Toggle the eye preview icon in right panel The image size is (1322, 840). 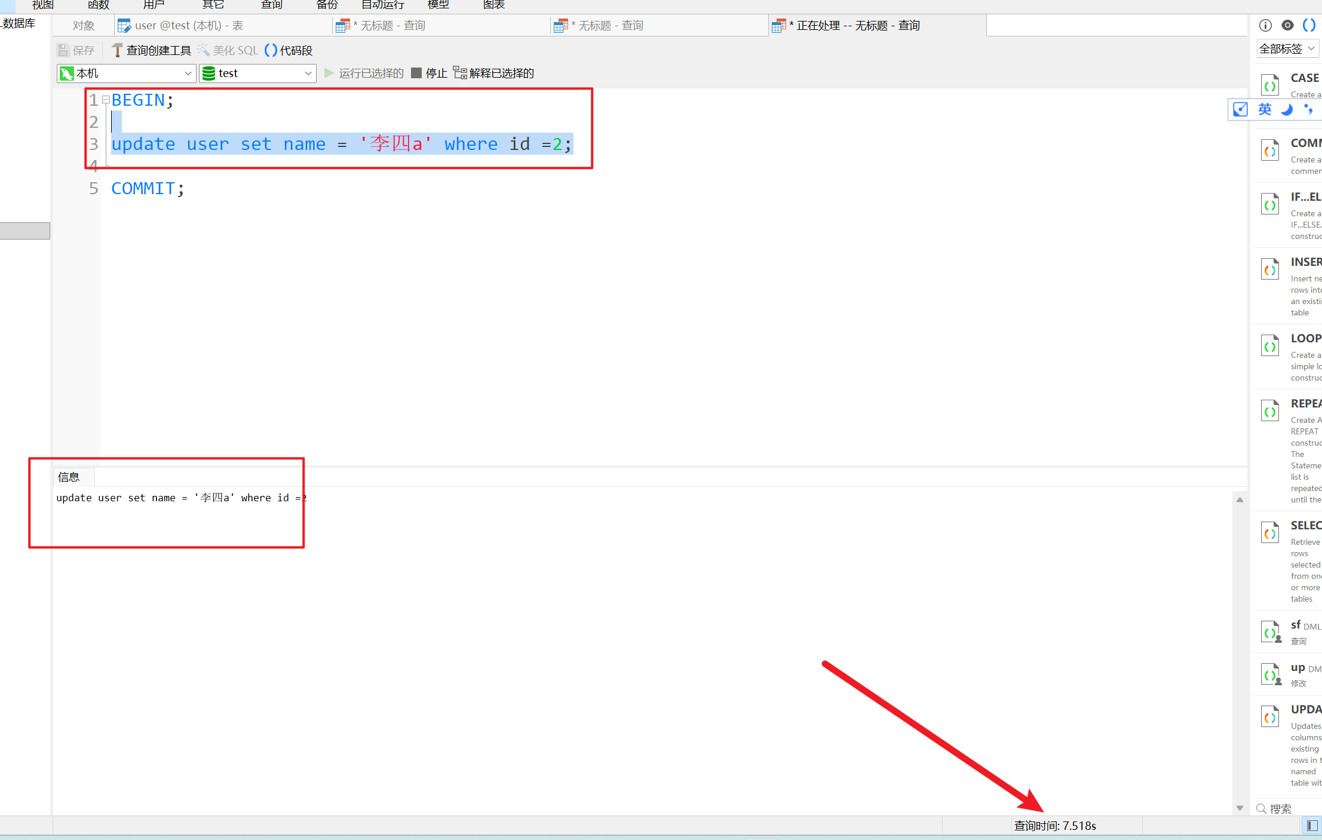[x=1287, y=25]
